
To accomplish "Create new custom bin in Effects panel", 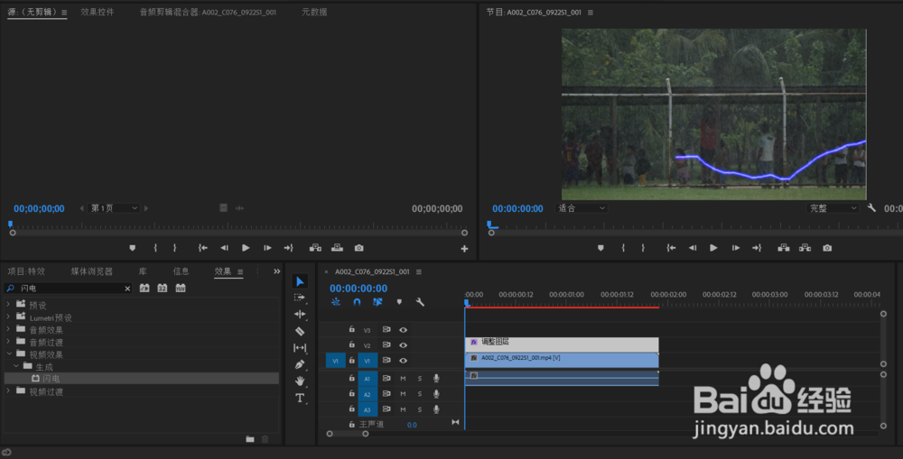I will click(x=250, y=439).
